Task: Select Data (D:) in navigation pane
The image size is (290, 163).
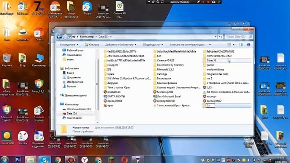Action: 70,114
